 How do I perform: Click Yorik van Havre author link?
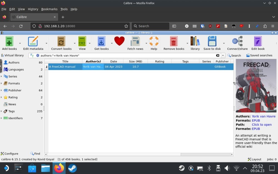[x=264, y=116]
